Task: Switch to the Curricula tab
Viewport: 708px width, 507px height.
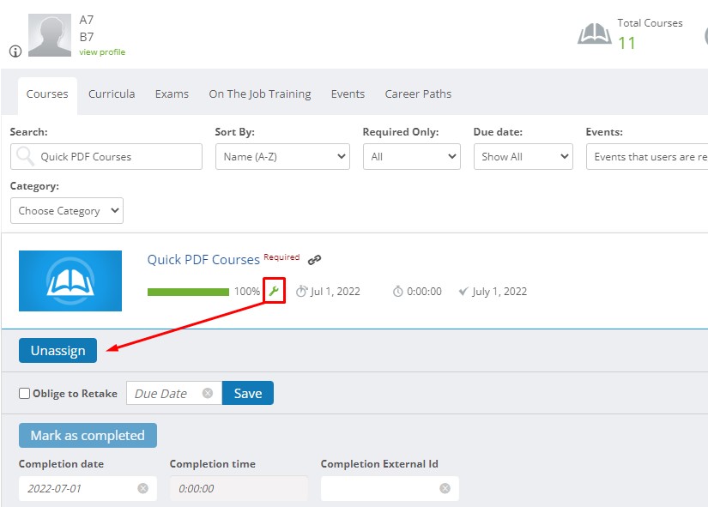Action: [112, 94]
